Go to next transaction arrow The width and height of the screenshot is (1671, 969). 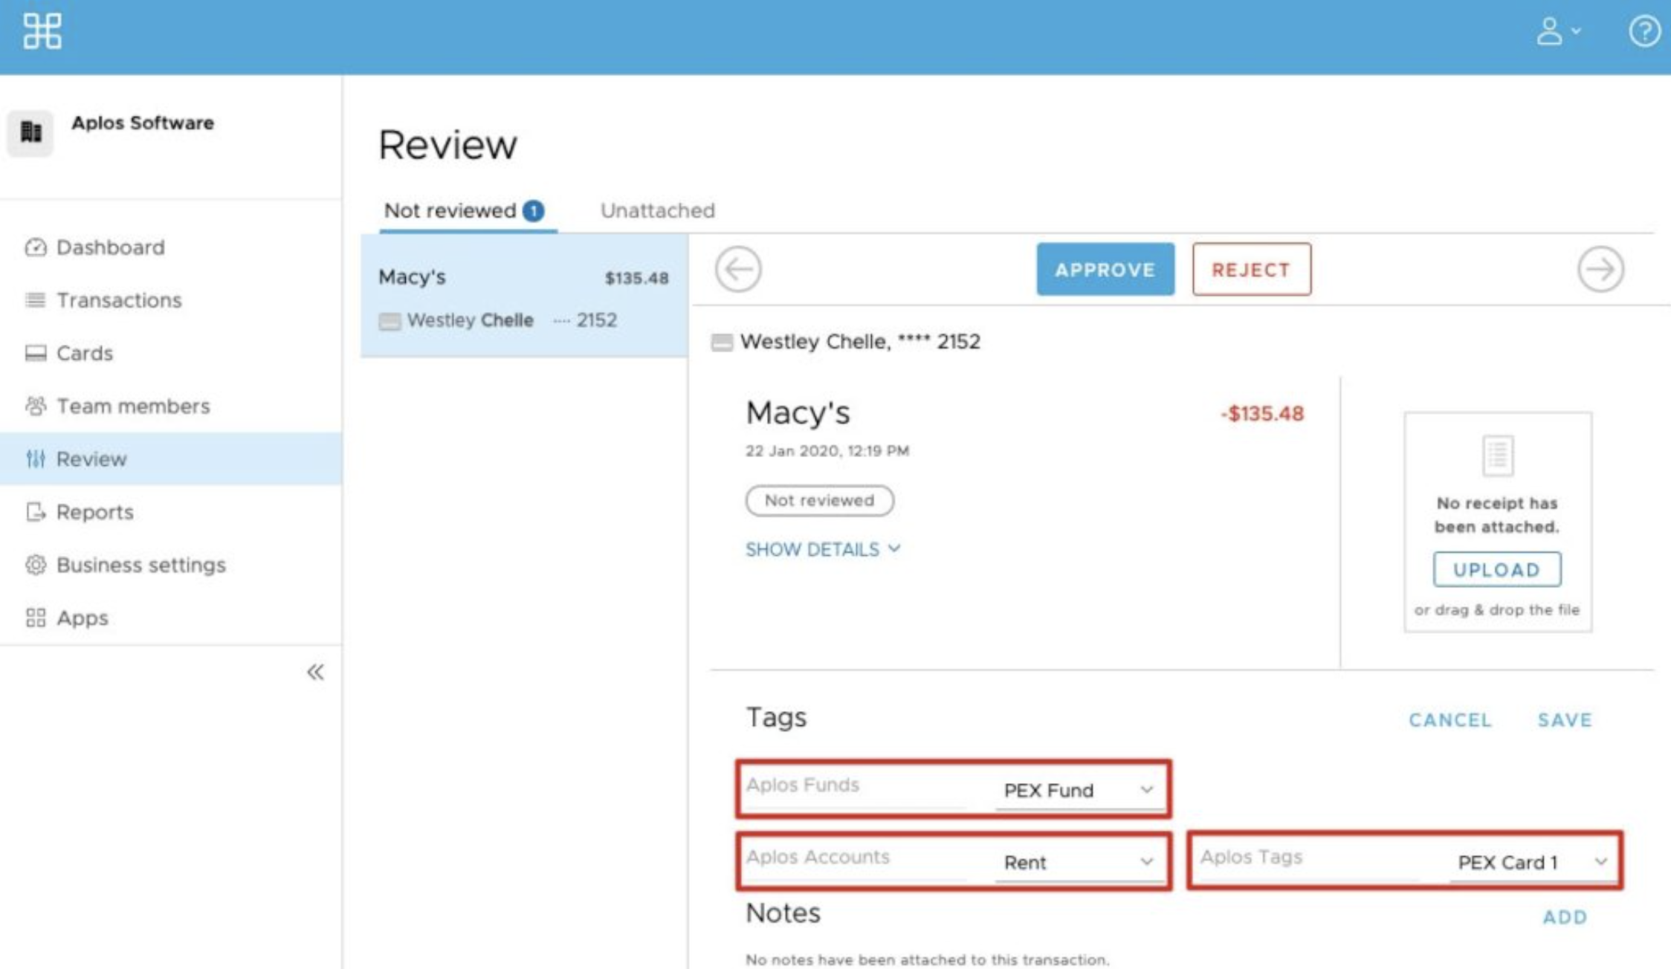pos(1600,269)
